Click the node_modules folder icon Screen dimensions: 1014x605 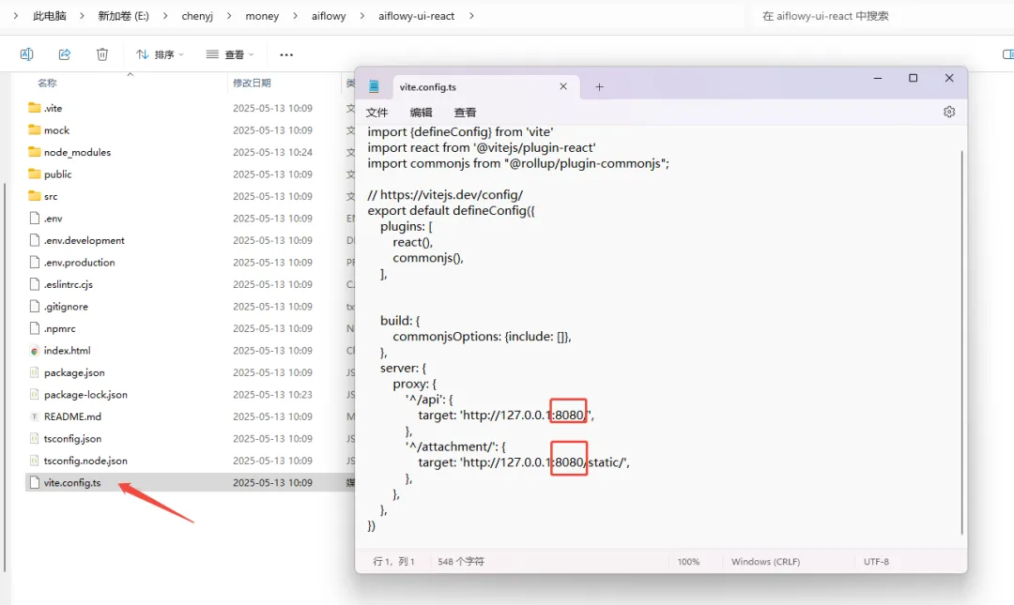click(x=35, y=152)
